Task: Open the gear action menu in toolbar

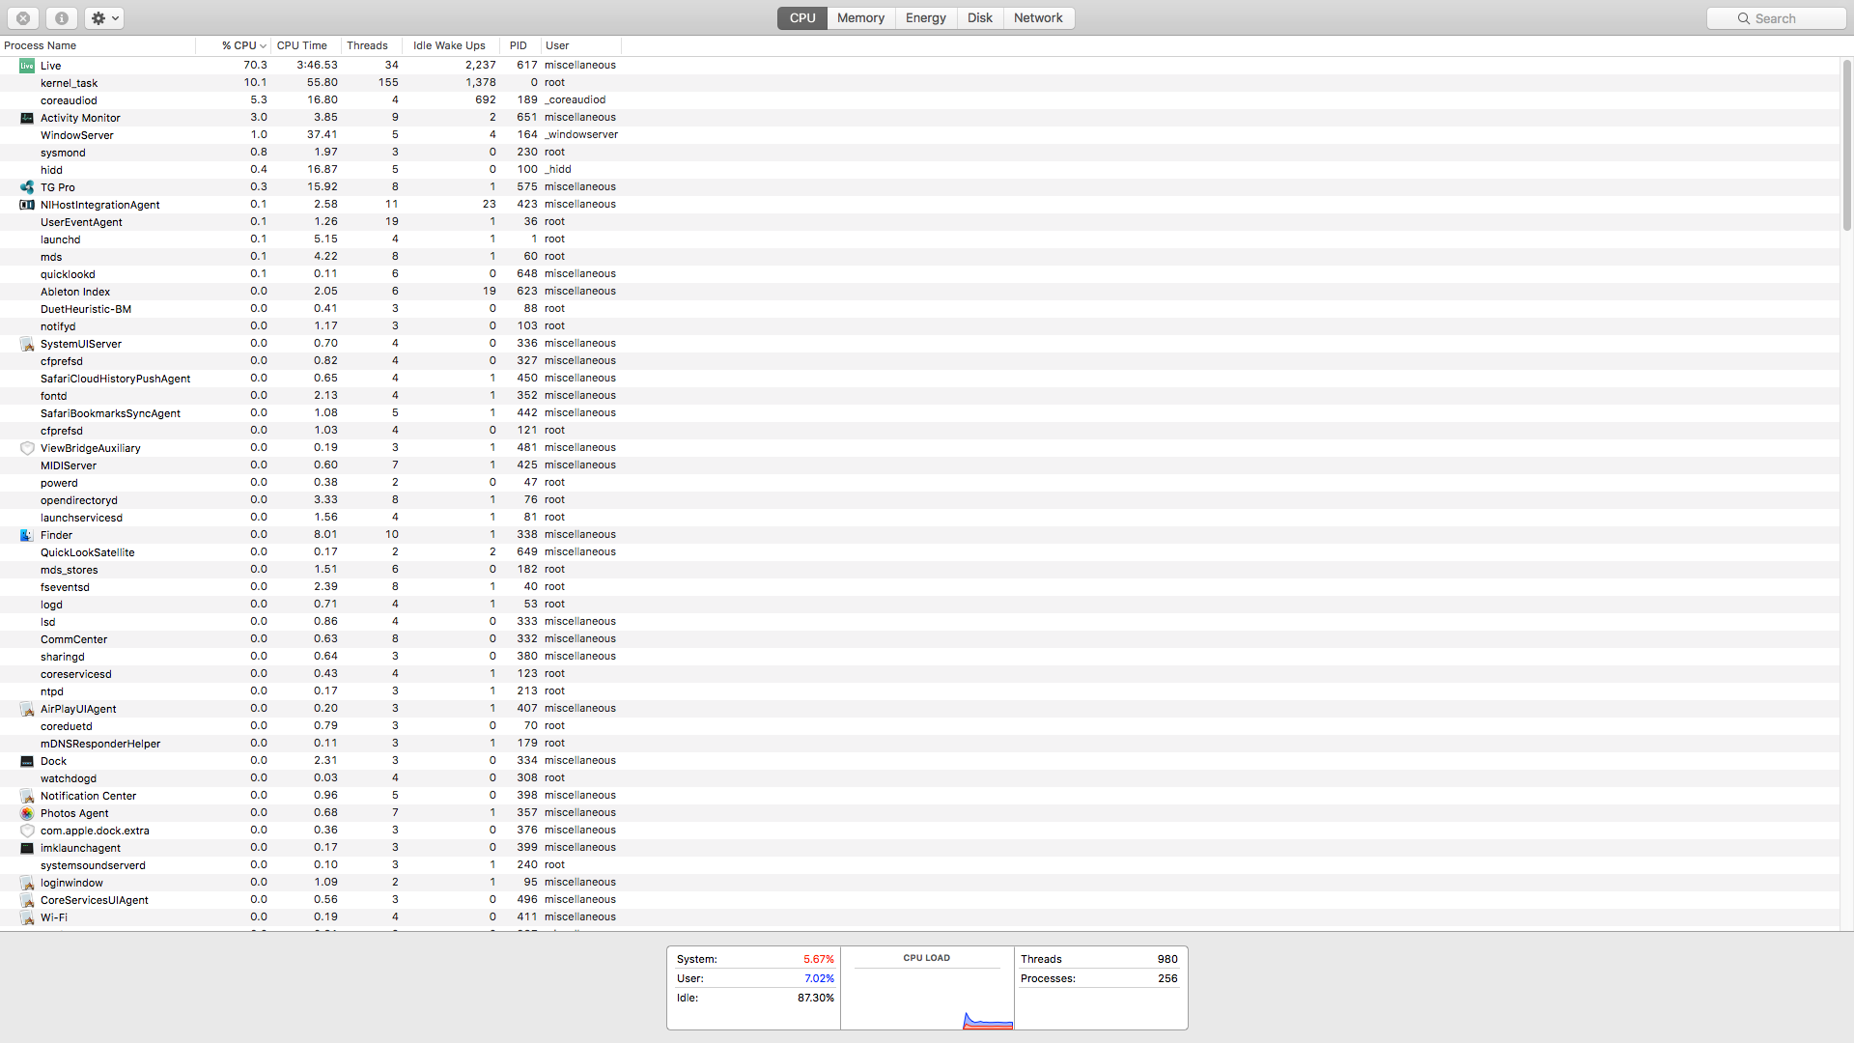Action: (104, 18)
